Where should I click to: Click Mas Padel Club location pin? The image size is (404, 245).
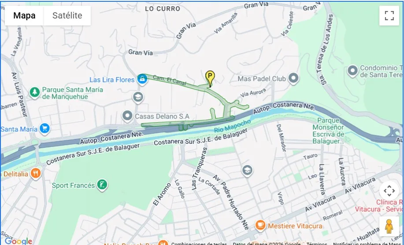point(293,78)
